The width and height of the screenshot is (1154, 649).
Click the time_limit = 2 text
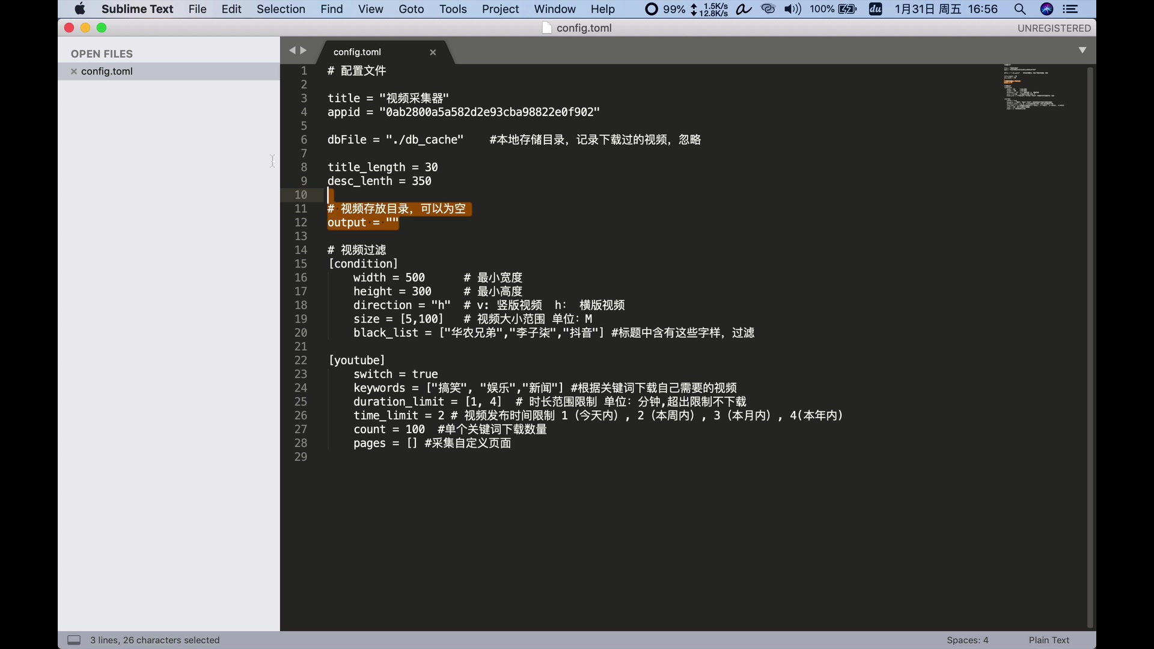[x=398, y=416]
